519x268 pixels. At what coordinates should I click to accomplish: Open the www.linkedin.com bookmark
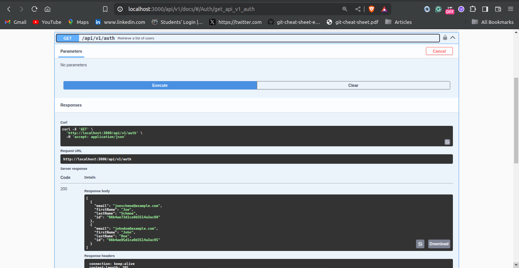click(x=120, y=22)
